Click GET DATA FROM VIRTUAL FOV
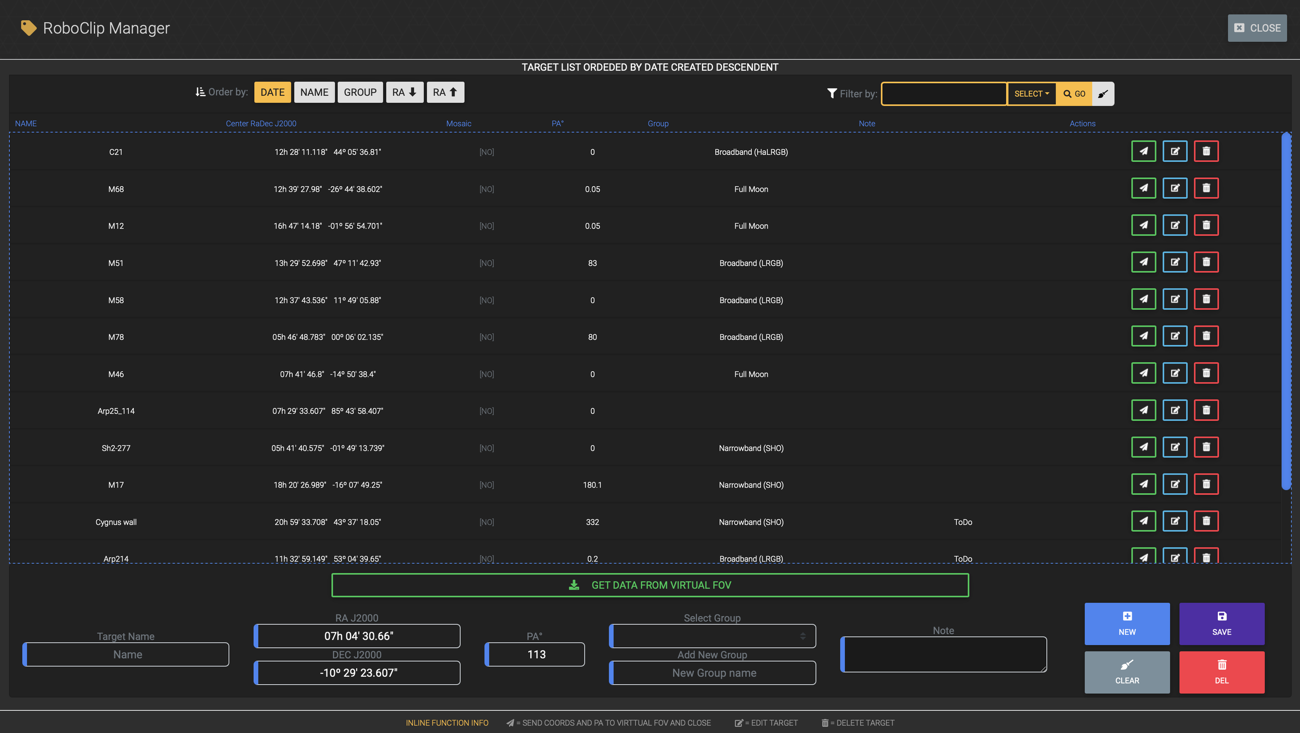The height and width of the screenshot is (733, 1300). (x=649, y=585)
